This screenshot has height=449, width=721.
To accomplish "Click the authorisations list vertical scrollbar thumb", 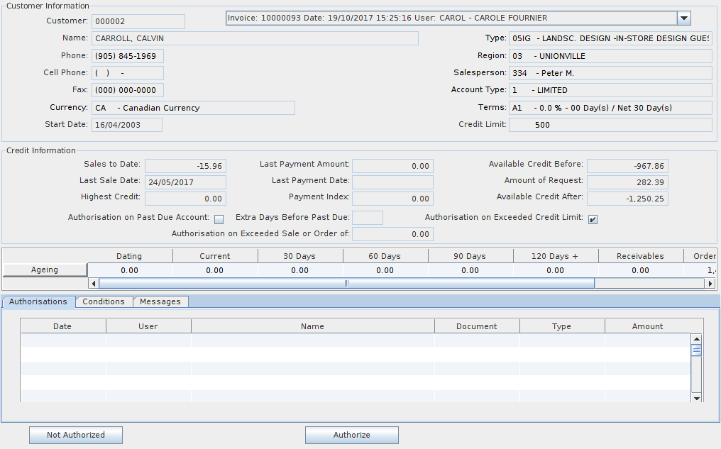I will [x=696, y=350].
